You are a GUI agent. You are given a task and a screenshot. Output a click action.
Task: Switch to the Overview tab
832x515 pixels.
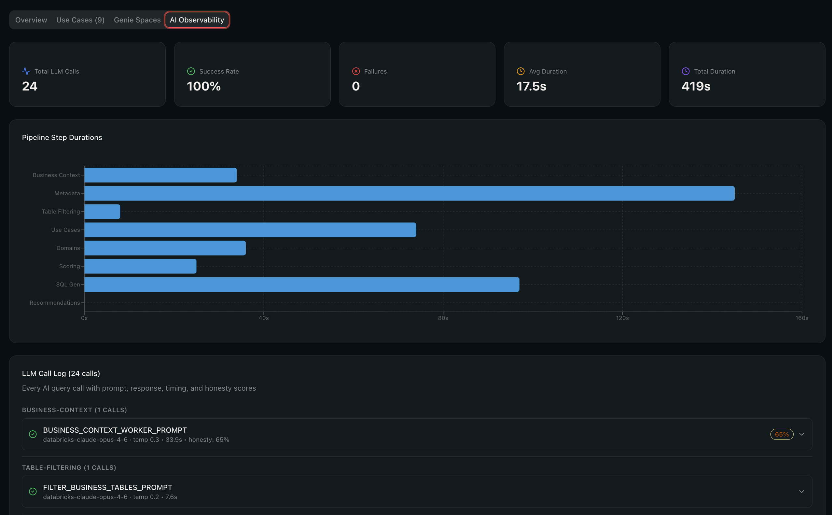31,20
